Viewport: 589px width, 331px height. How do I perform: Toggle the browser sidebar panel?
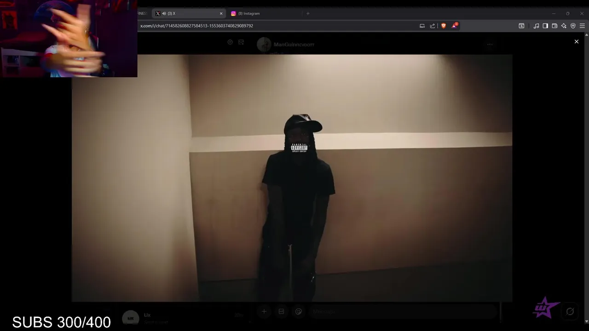point(545,26)
